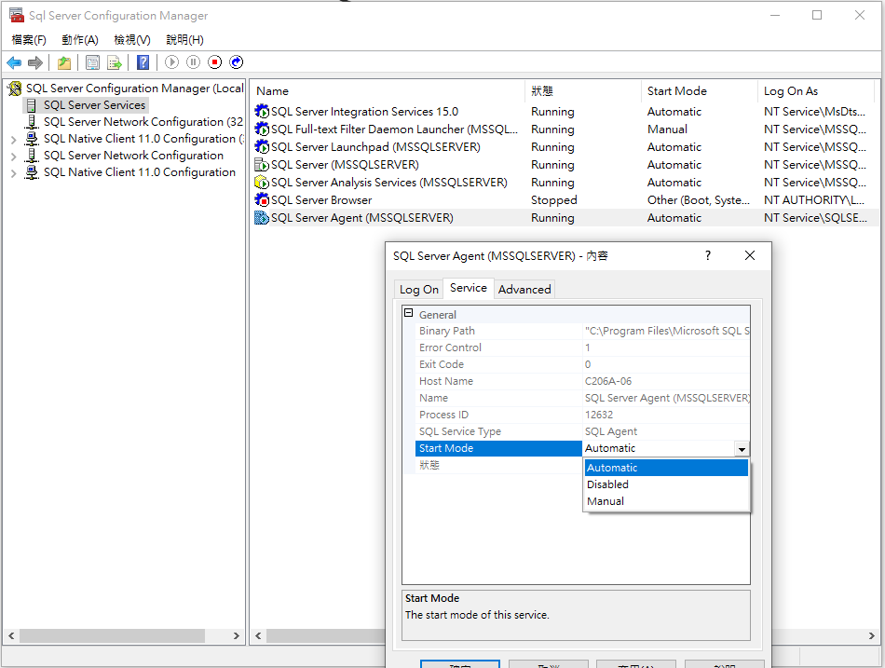The height and width of the screenshot is (668, 885).
Task: Click the forward navigation arrow icon
Action: click(34, 62)
